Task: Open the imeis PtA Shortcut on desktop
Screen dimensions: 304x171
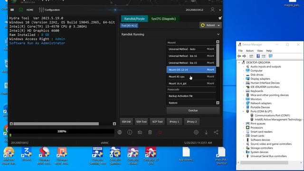Action: pyautogui.click(x=221, y=156)
